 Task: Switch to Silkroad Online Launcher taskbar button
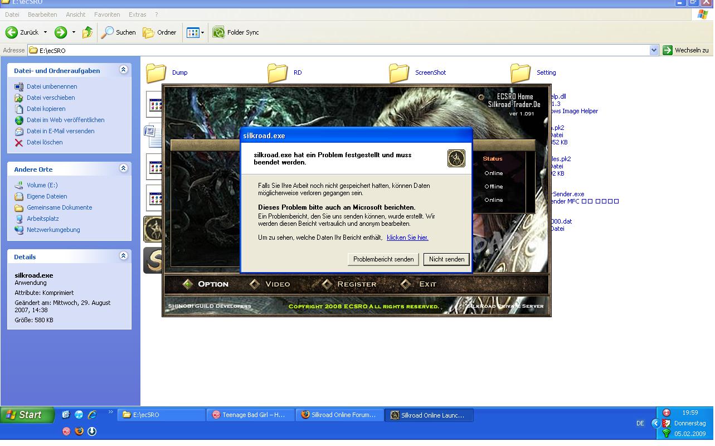[x=429, y=415]
